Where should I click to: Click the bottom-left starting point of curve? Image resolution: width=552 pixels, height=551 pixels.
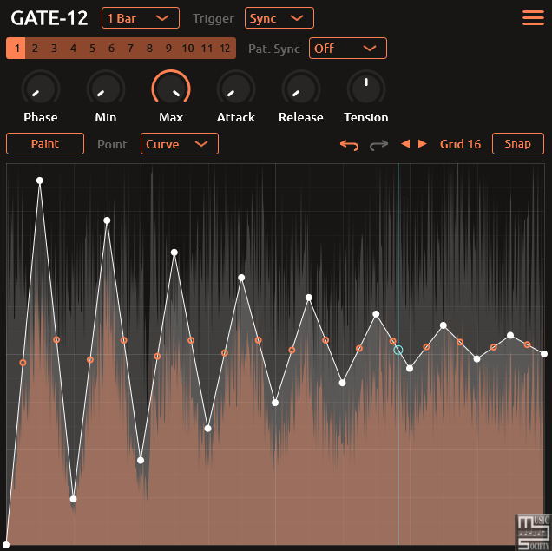(x=6, y=545)
